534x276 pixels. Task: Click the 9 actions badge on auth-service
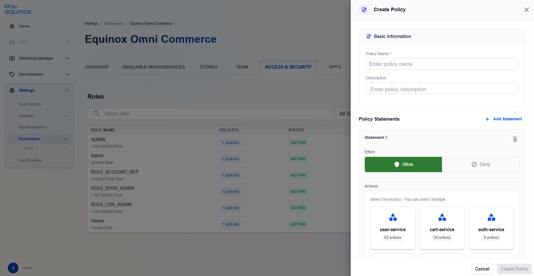(491, 237)
